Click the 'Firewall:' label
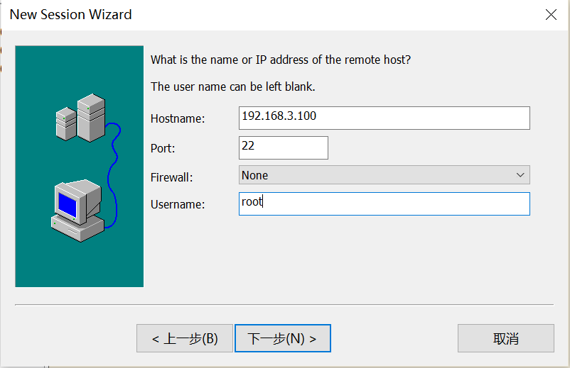This screenshot has width=570, height=368. click(x=171, y=177)
